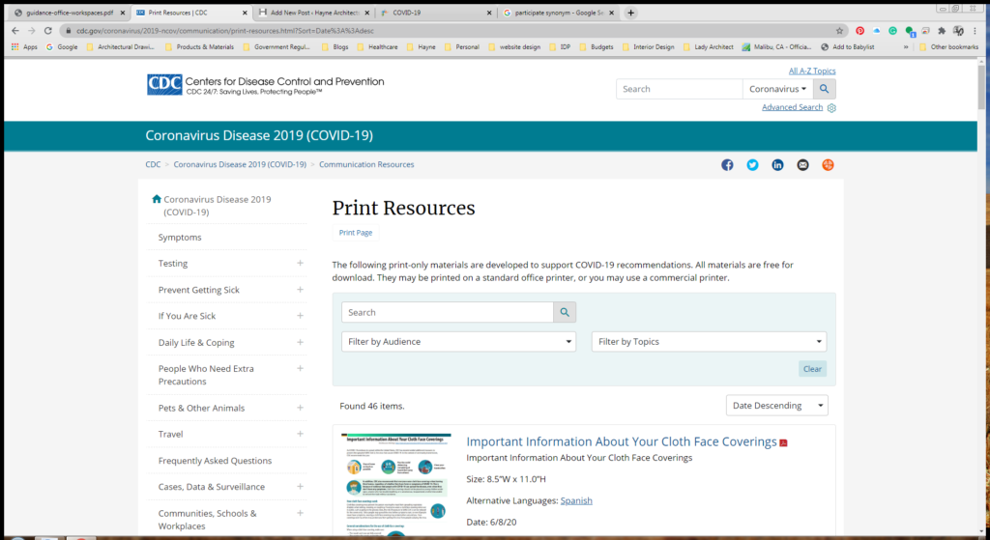Click the CDC logo
Viewport: 990px width, 540px height.
[x=164, y=85]
